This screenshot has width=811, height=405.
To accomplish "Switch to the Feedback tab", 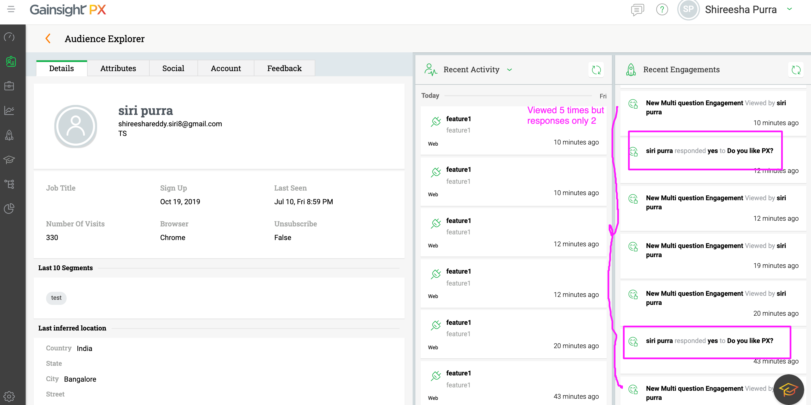I will coord(285,68).
